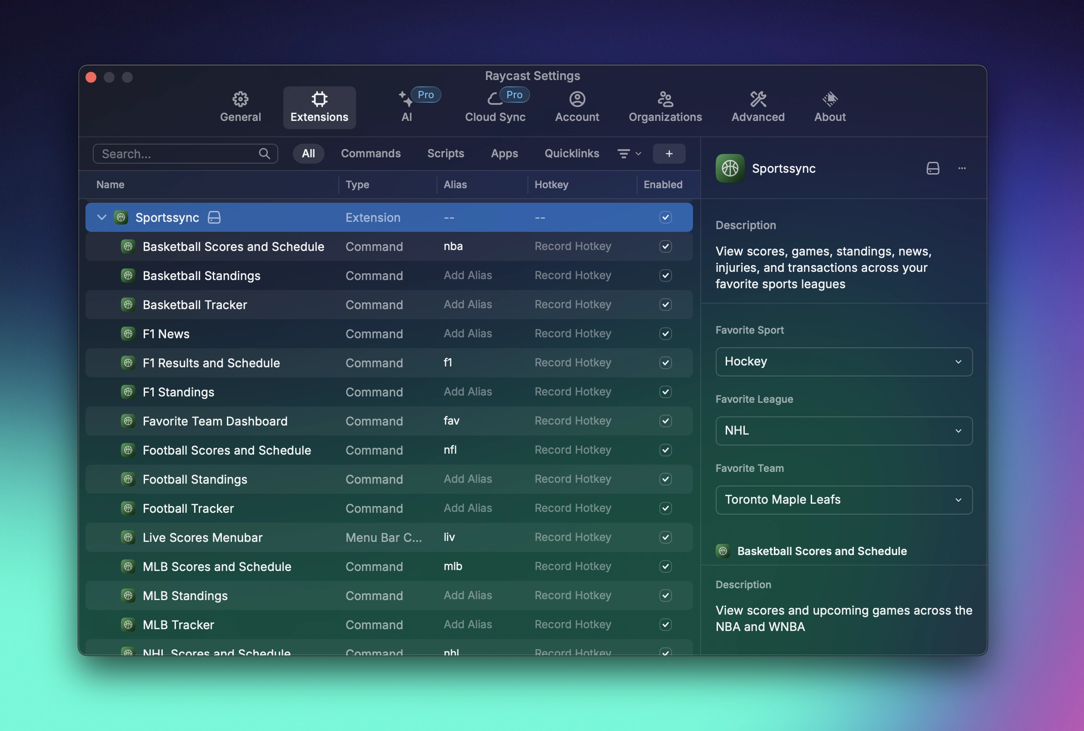Open the Favorite Team dropdown
This screenshot has width=1084, height=731.
pyautogui.click(x=843, y=500)
